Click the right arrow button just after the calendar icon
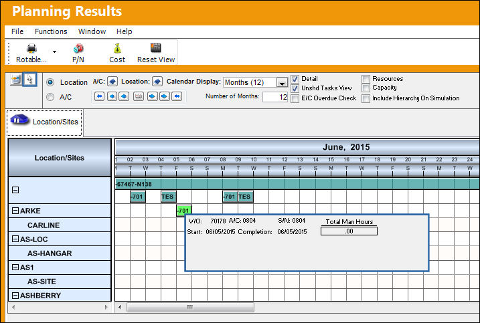The width and height of the screenshot is (480, 323). (x=152, y=97)
